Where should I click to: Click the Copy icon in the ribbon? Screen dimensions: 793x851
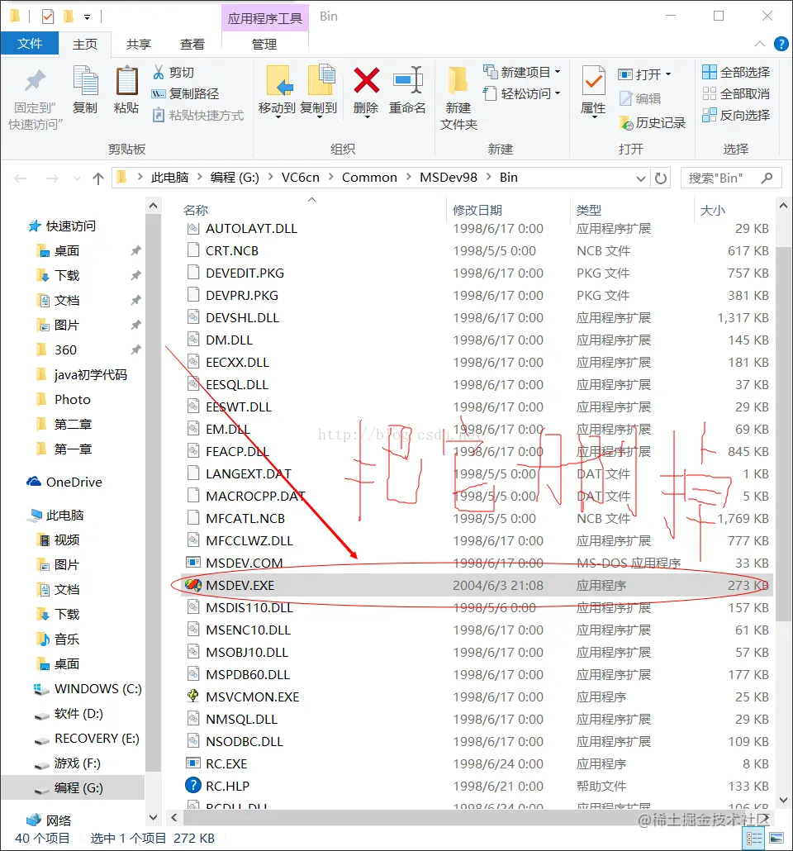[x=85, y=82]
